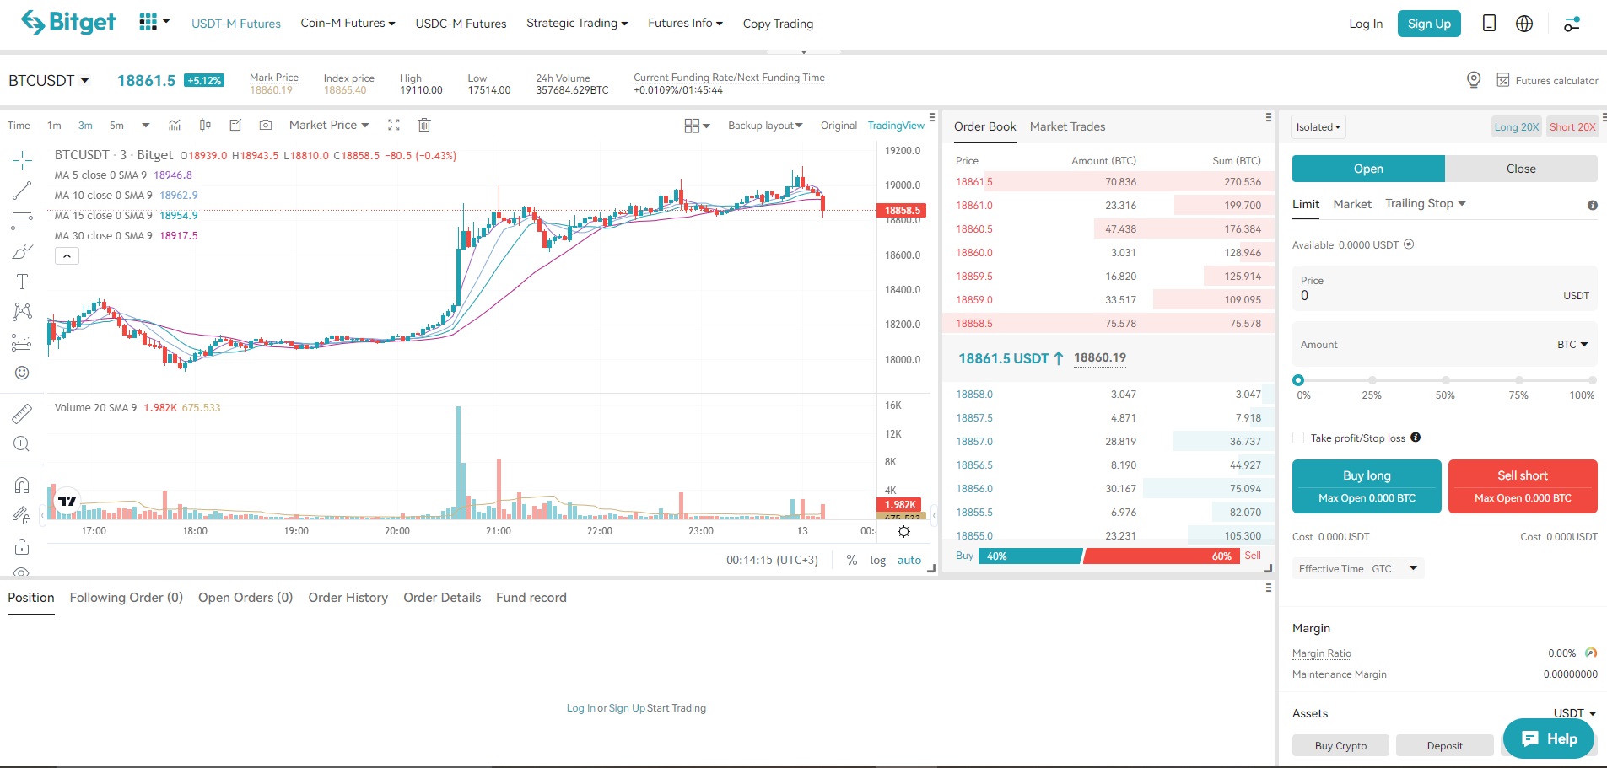View order type information icon

coord(1593,205)
